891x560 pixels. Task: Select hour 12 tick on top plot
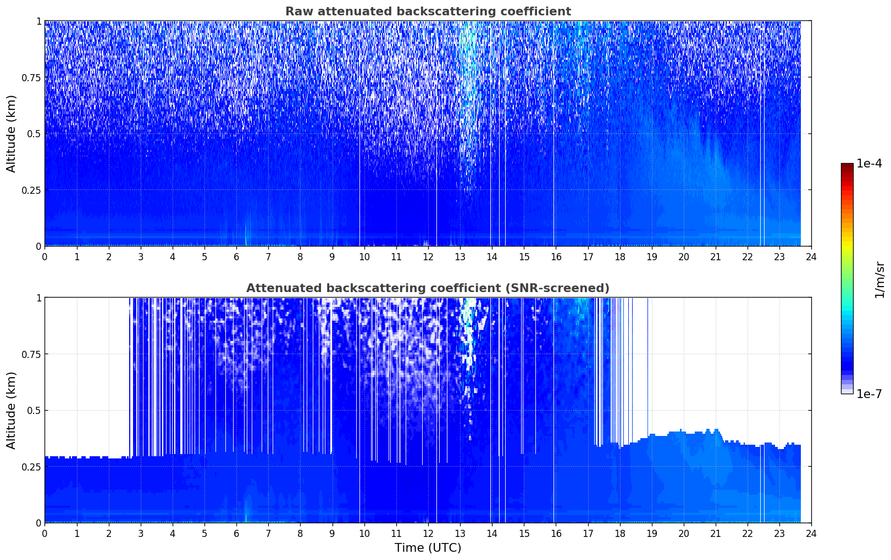tap(428, 256)
